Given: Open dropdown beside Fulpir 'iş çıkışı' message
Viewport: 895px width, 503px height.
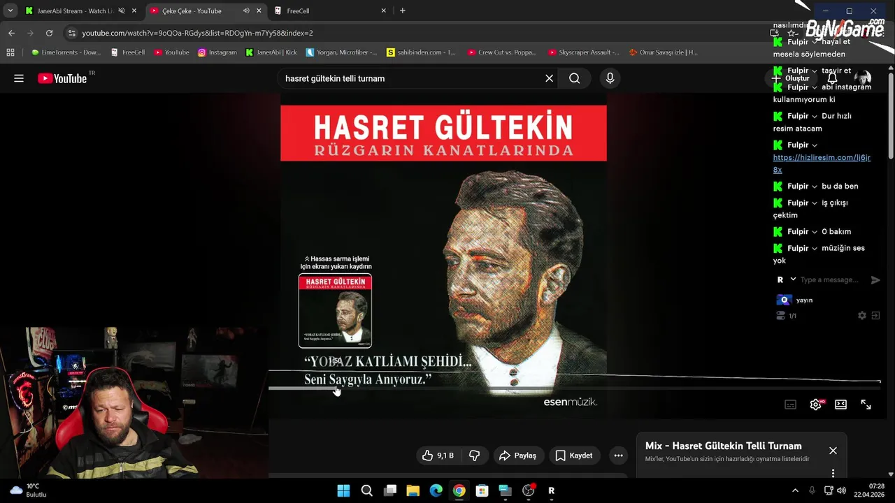Looking at the screenshot, I should coord(815,203).
